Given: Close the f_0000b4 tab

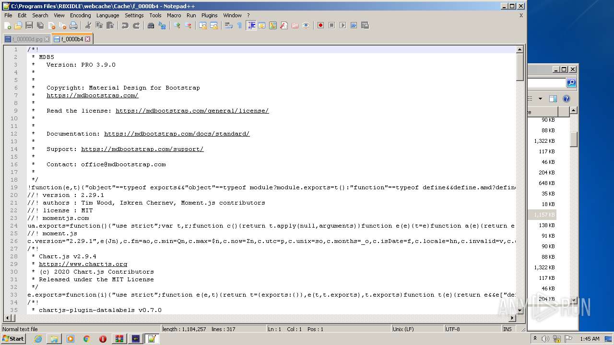Looking at the screenshot, I should pos(87,39).
